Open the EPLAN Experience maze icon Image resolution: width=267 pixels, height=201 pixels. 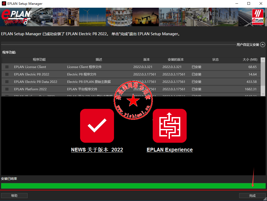pyautogui.click(x=170, y=126)
